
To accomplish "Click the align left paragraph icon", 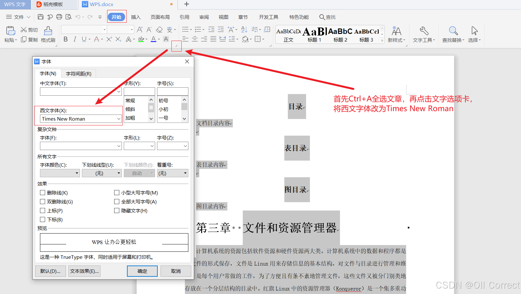I will (x=186, y=39).
